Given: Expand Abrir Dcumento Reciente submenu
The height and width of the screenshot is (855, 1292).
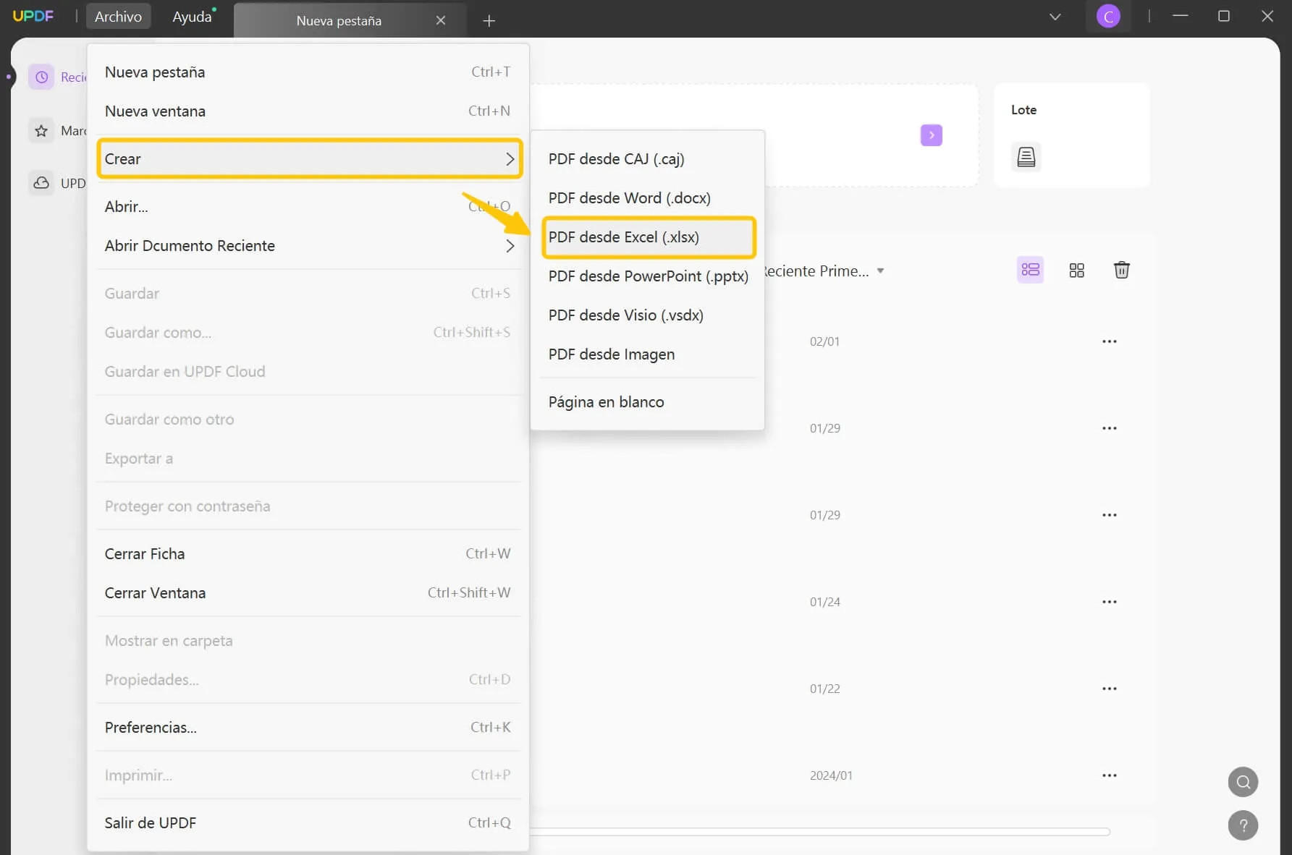Looking at the screenshot, I should coord(309,246).
